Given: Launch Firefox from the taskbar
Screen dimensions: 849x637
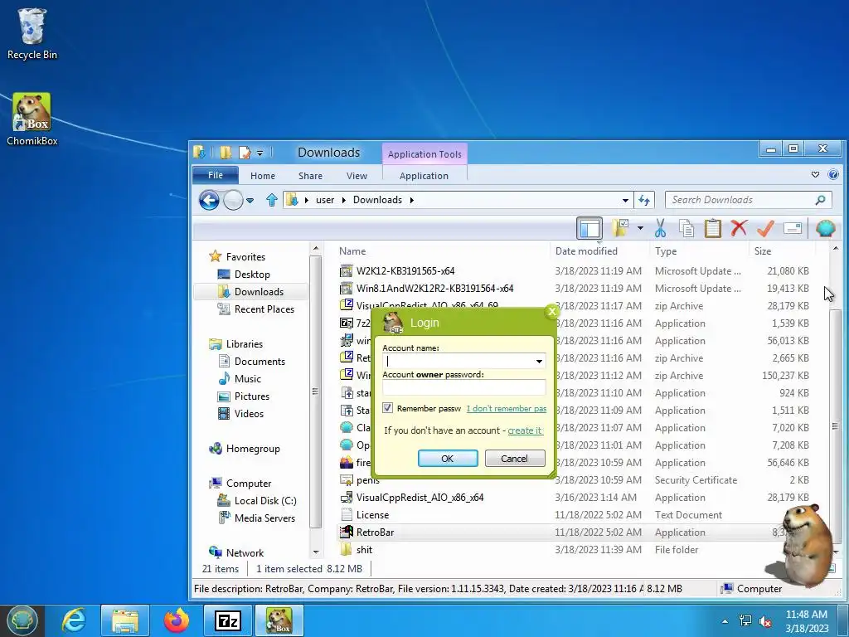Looking at the screenshot, I should coord(177,620).
